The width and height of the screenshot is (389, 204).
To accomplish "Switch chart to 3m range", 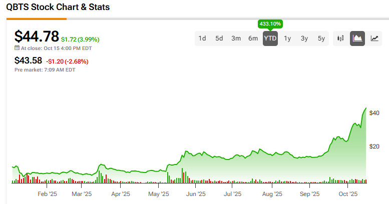I will coord(236,38).
